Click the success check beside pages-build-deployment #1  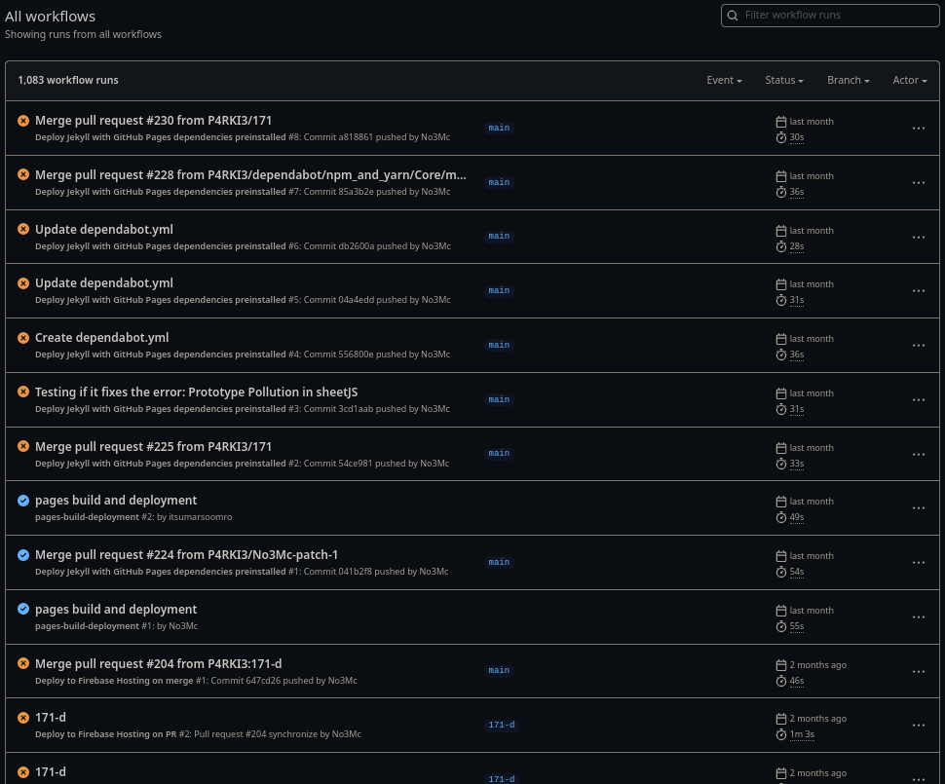[23, 609]
